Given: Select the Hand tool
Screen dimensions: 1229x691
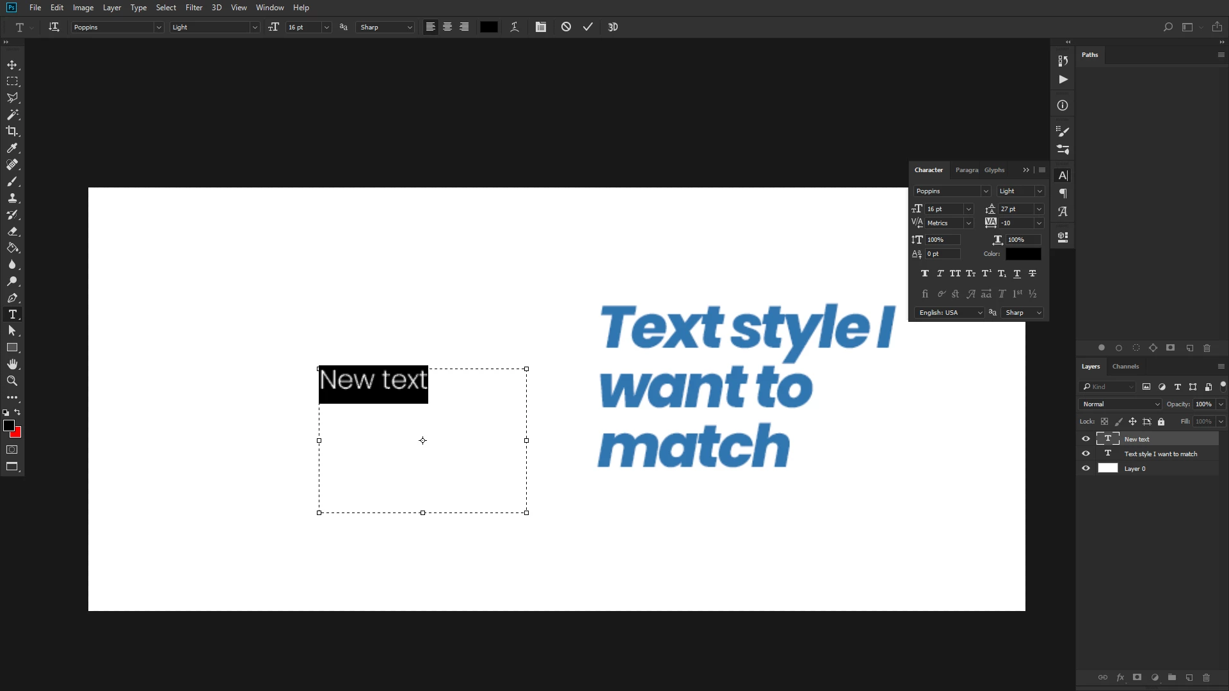Looking at the screenshot, I should 12,364.
